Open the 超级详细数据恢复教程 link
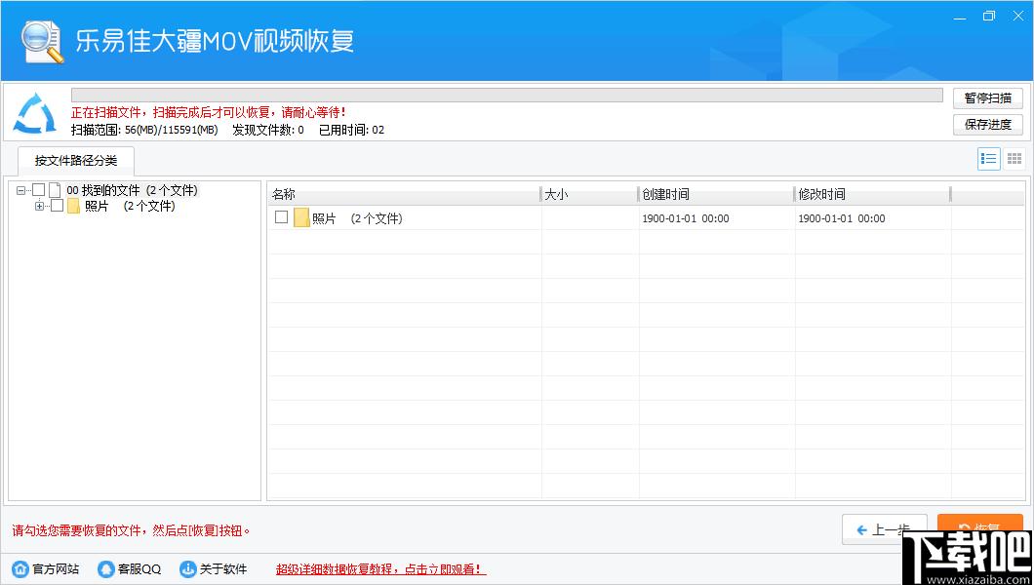 (x=380, y=569)
